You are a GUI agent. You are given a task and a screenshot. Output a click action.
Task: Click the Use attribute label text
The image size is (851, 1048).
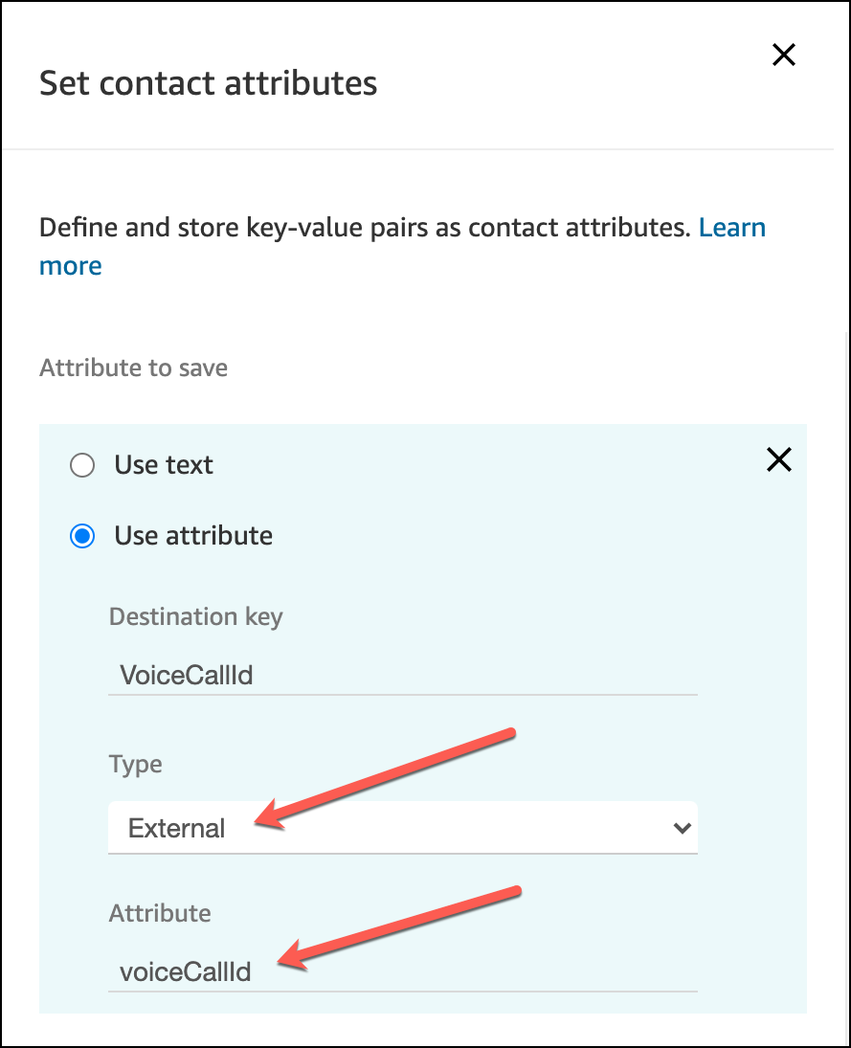192,536
